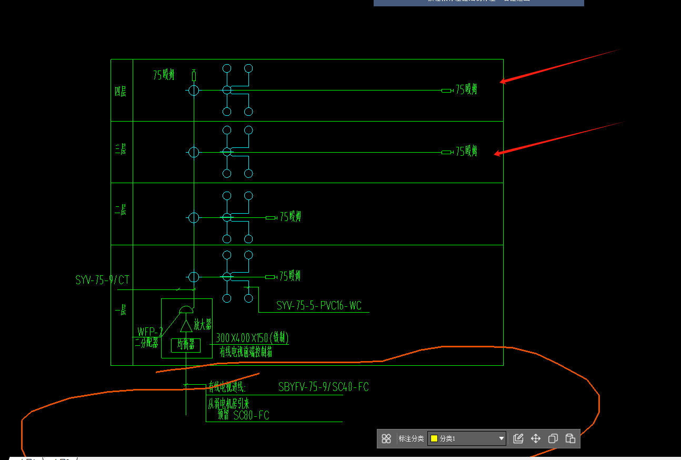Select the 四层 floor label
681x460 pixels.
pyautogui.click(x=121, y=92)
